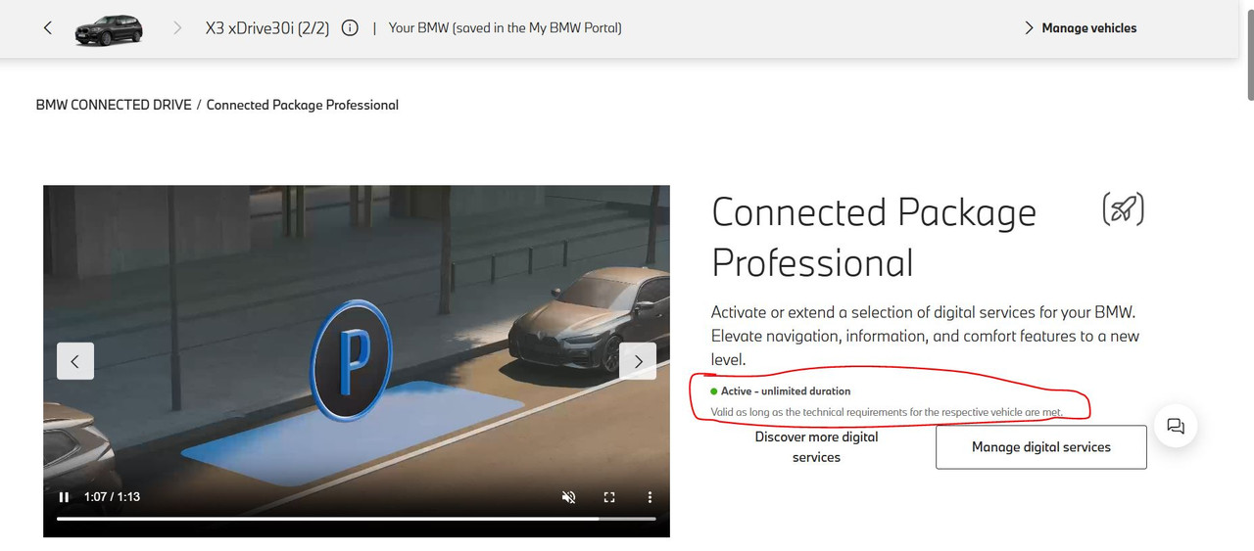Show next slide in media carousel
This screenshot has height=551, width=1254.
[x=638, y=361]
